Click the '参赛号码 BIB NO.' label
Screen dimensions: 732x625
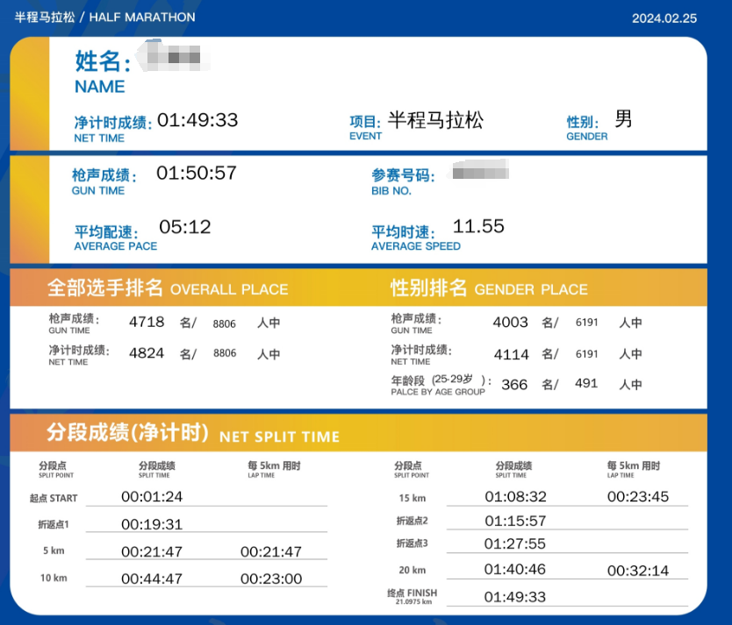click(x=403, y=181)
